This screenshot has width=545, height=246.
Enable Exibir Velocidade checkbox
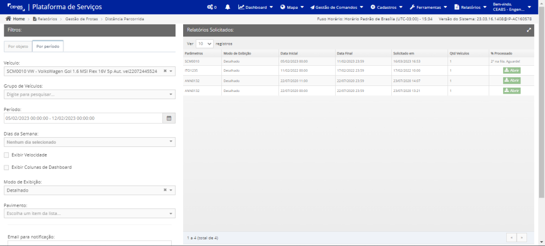point(6,155)
